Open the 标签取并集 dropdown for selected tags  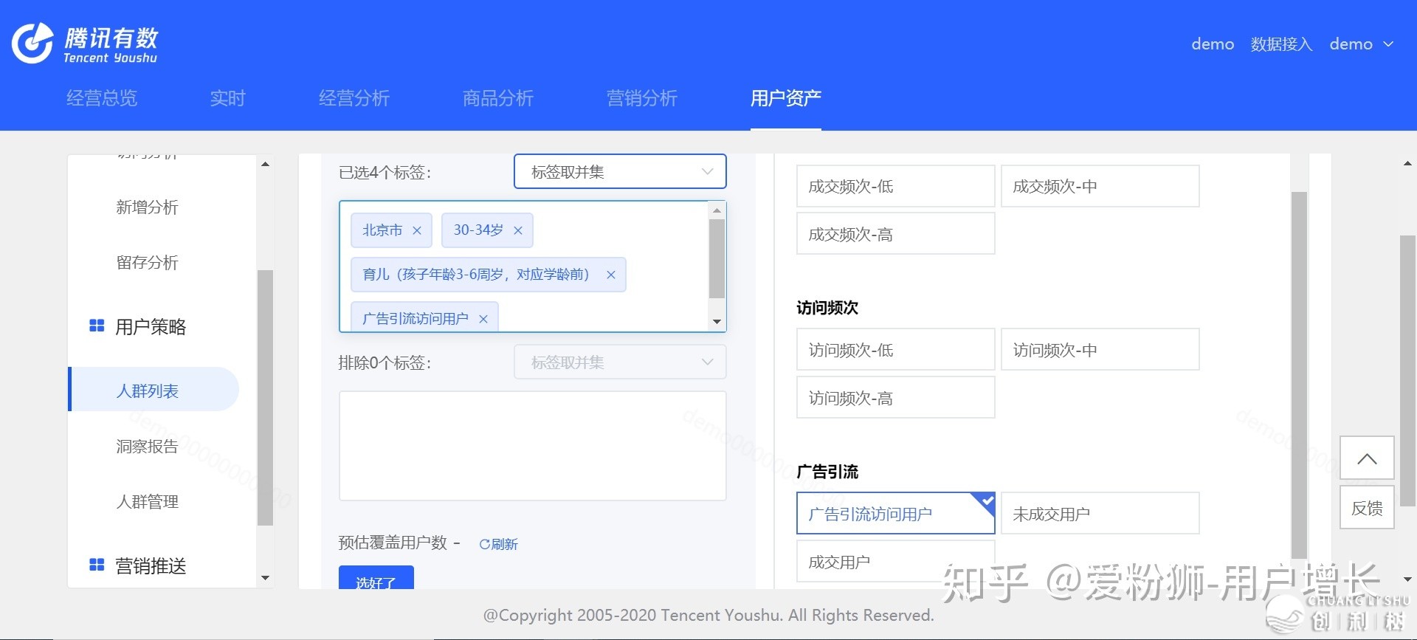(x=620, y=172)
